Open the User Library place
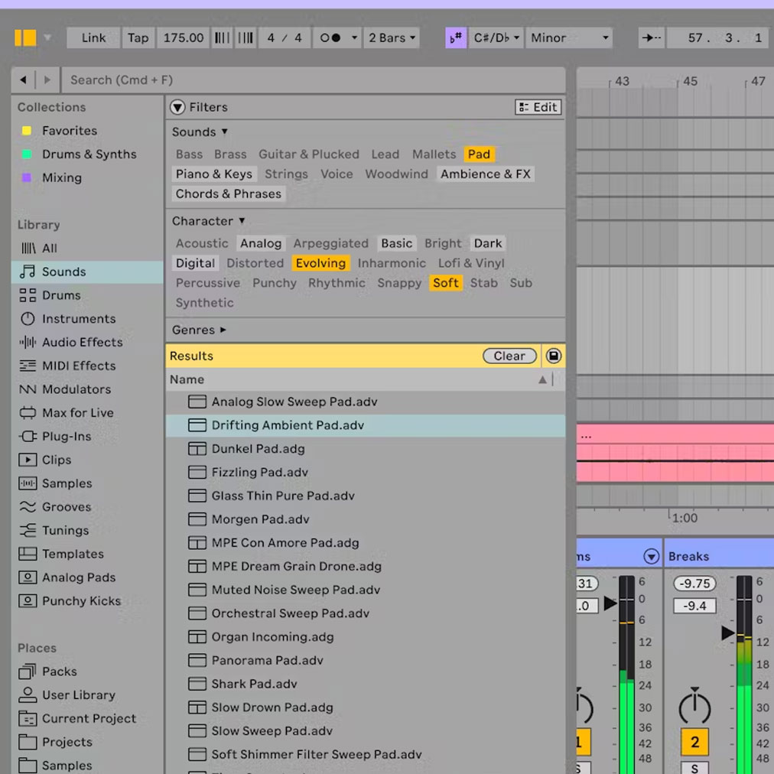This screenshot has width=774, height=774. point(87,695)
